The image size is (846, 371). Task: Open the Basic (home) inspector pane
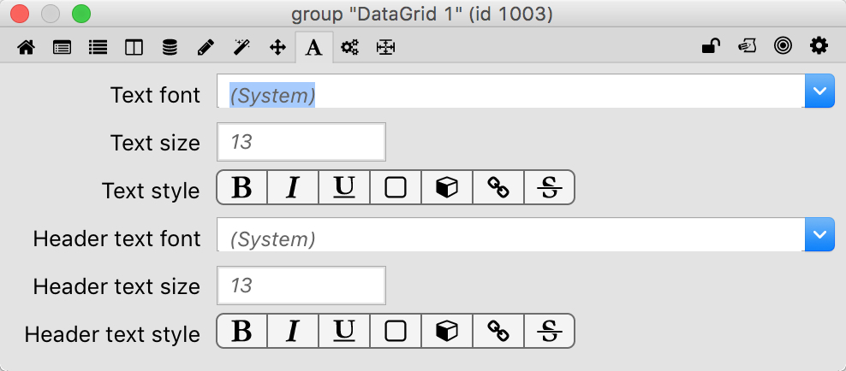click(x=26, y=47)
